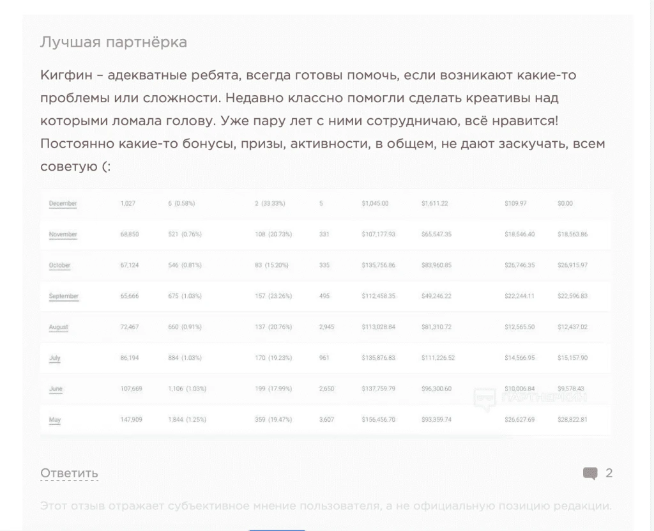Click the $65,547.35 amount
The image size is (654, 531).
tap(436, 235)
